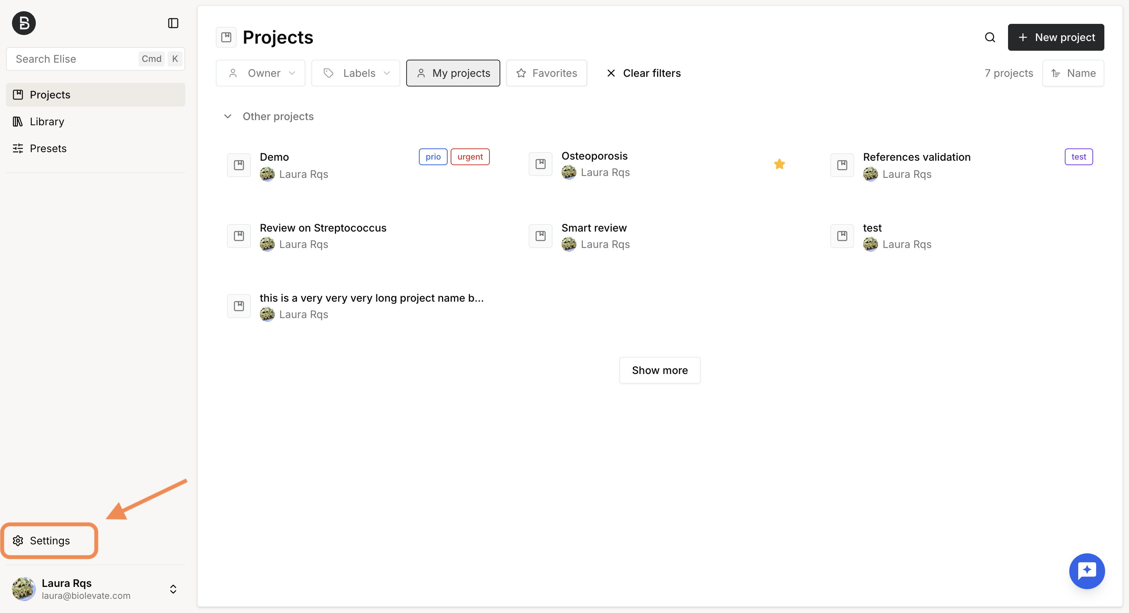
Task: Click laura@biolevate.com email text
Action: 86,595
